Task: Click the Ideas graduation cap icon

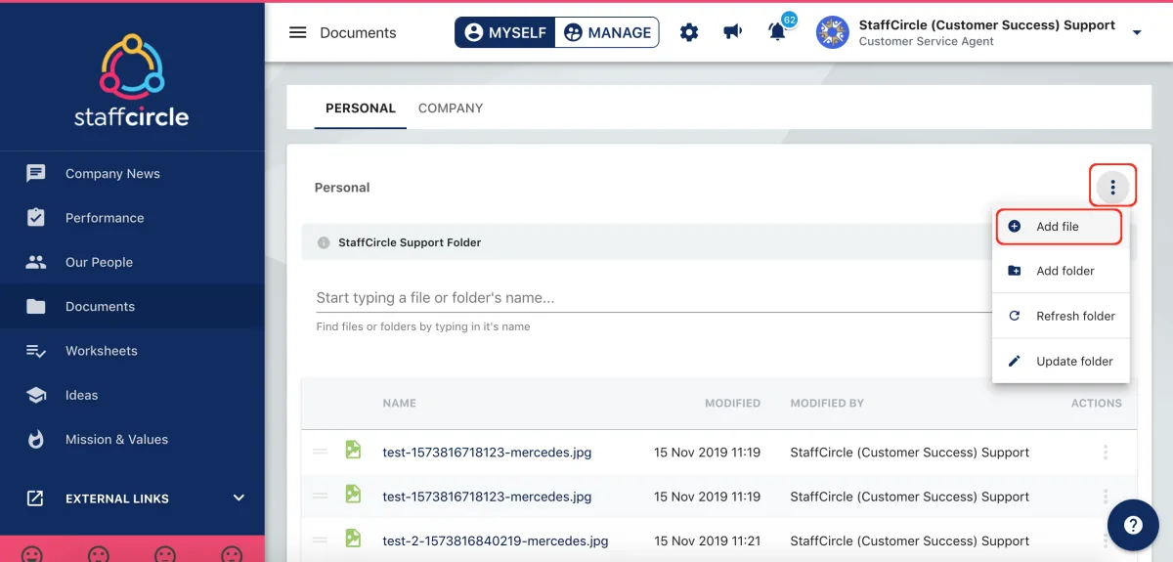Action: point(36,395)
